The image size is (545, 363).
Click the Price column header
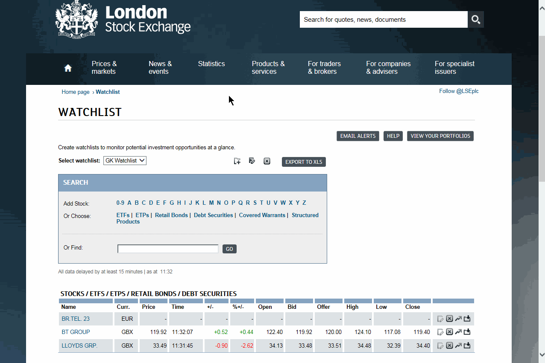149,307
